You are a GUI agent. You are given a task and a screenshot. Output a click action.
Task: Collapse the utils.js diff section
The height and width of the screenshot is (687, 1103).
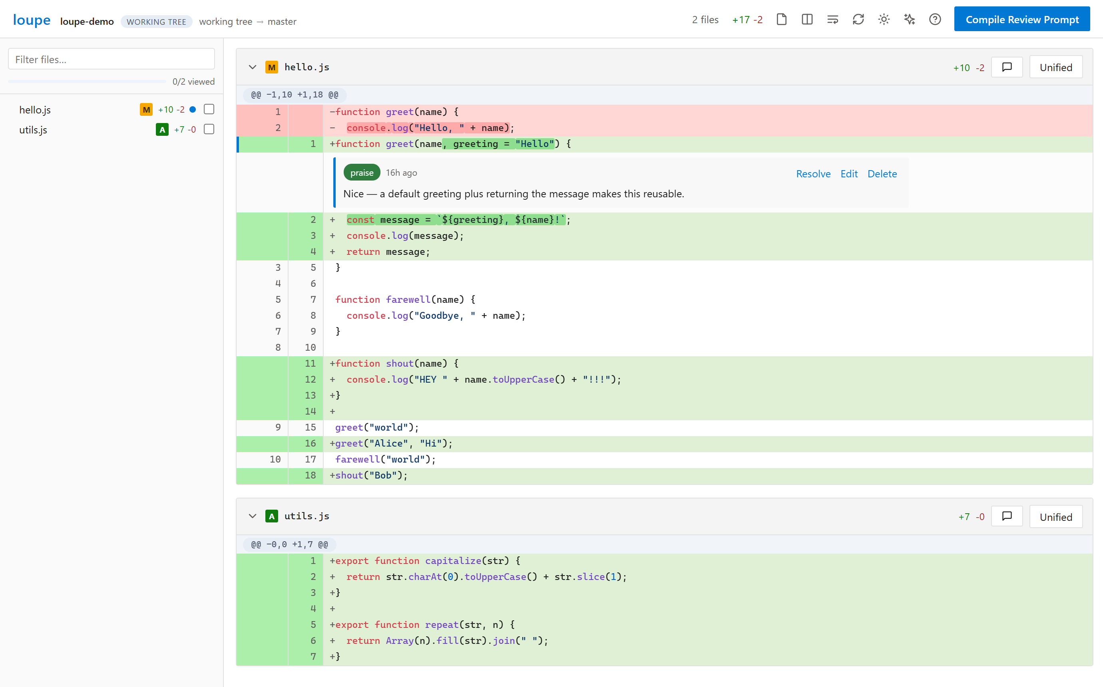(x=252, y=516)
